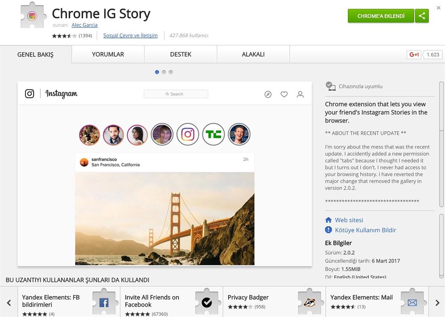The image size is (445, 317).
Task: Switch to the DESTEK tab
Action: [181, 54]
